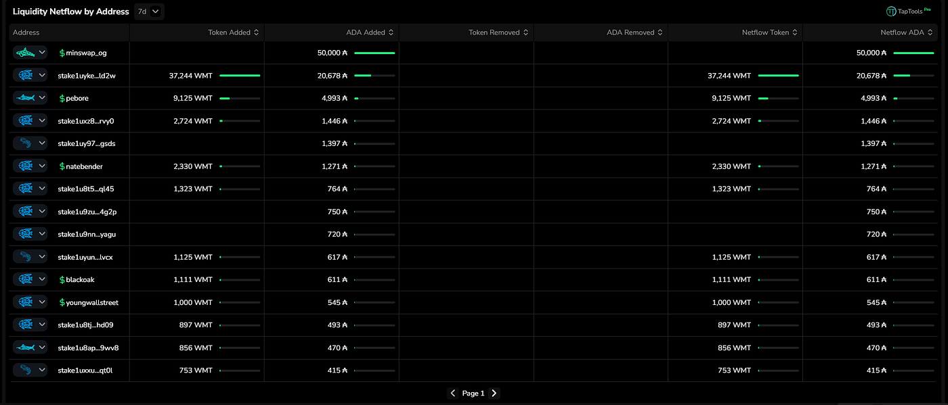Screen dimensions: 948x405
Task: Sort by ADA Added column
Action: [391, 32]
